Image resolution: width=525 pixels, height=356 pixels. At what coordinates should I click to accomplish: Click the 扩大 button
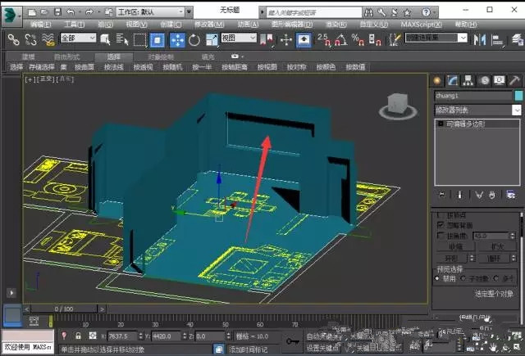tap(497, 247)
